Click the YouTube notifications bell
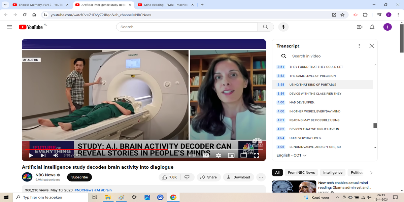 coord(372,27)
